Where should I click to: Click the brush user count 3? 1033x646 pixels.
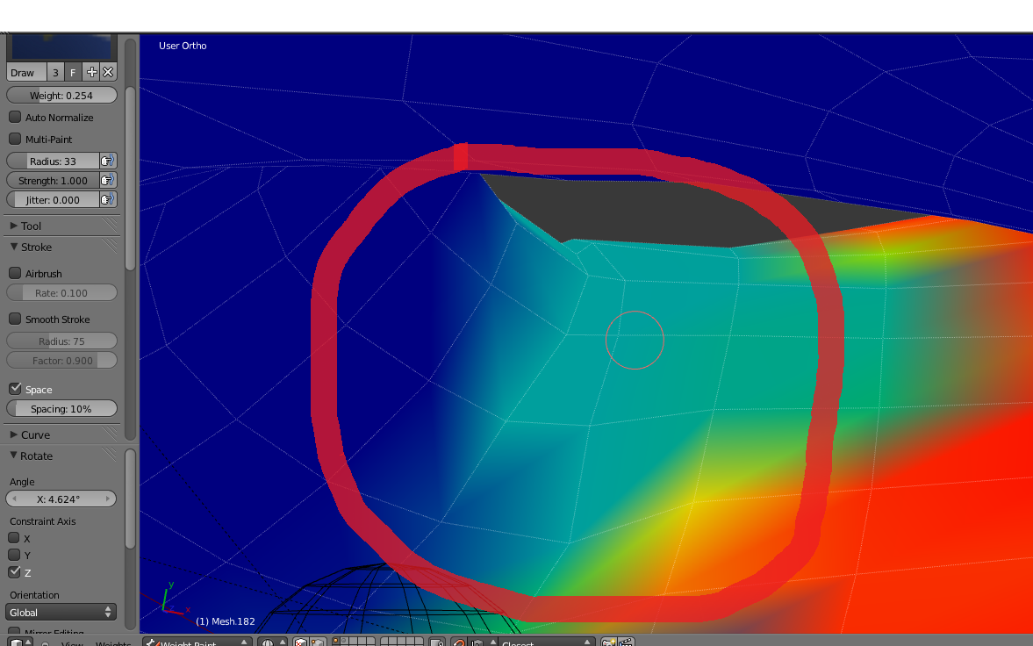click(x=55, y=72)
